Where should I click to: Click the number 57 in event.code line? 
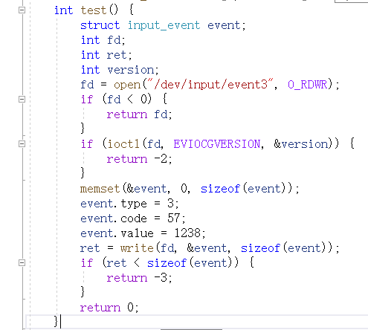(173, 219)
